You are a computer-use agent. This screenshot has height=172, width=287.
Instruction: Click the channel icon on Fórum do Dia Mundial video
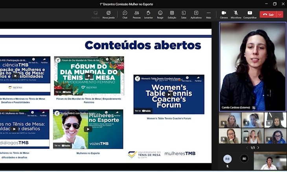click(x=58, y=60)
